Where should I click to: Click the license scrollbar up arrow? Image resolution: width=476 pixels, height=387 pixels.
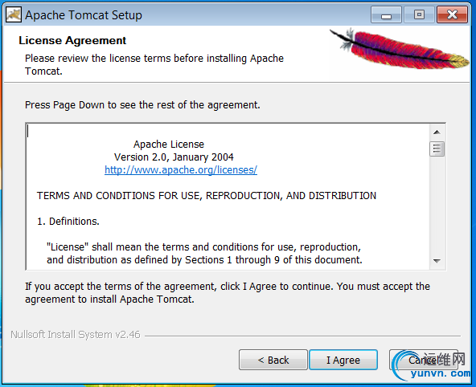[x=437, y=132]
